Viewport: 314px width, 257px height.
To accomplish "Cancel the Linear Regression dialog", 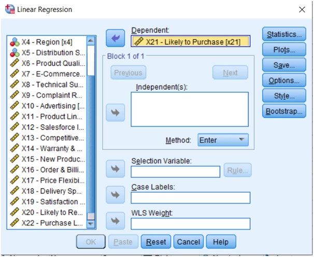I will click(x=188, y=241).
